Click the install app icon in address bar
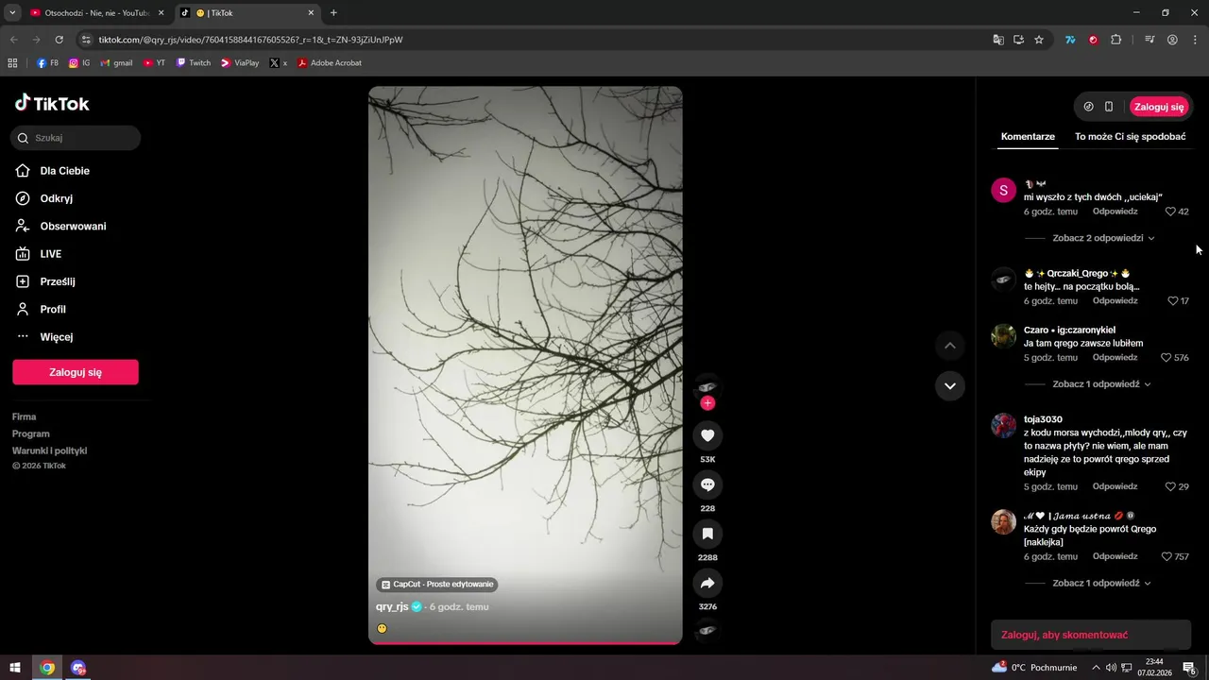Screen dimensions: 1209x680 coord(1018,40)
